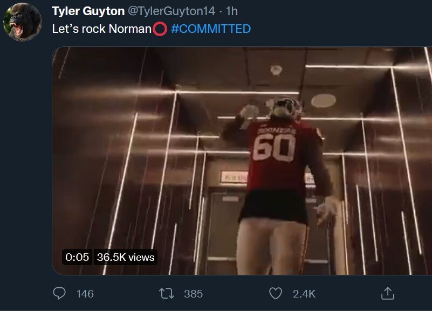Click the number 60 jersey in video

[x=274, y=147]
